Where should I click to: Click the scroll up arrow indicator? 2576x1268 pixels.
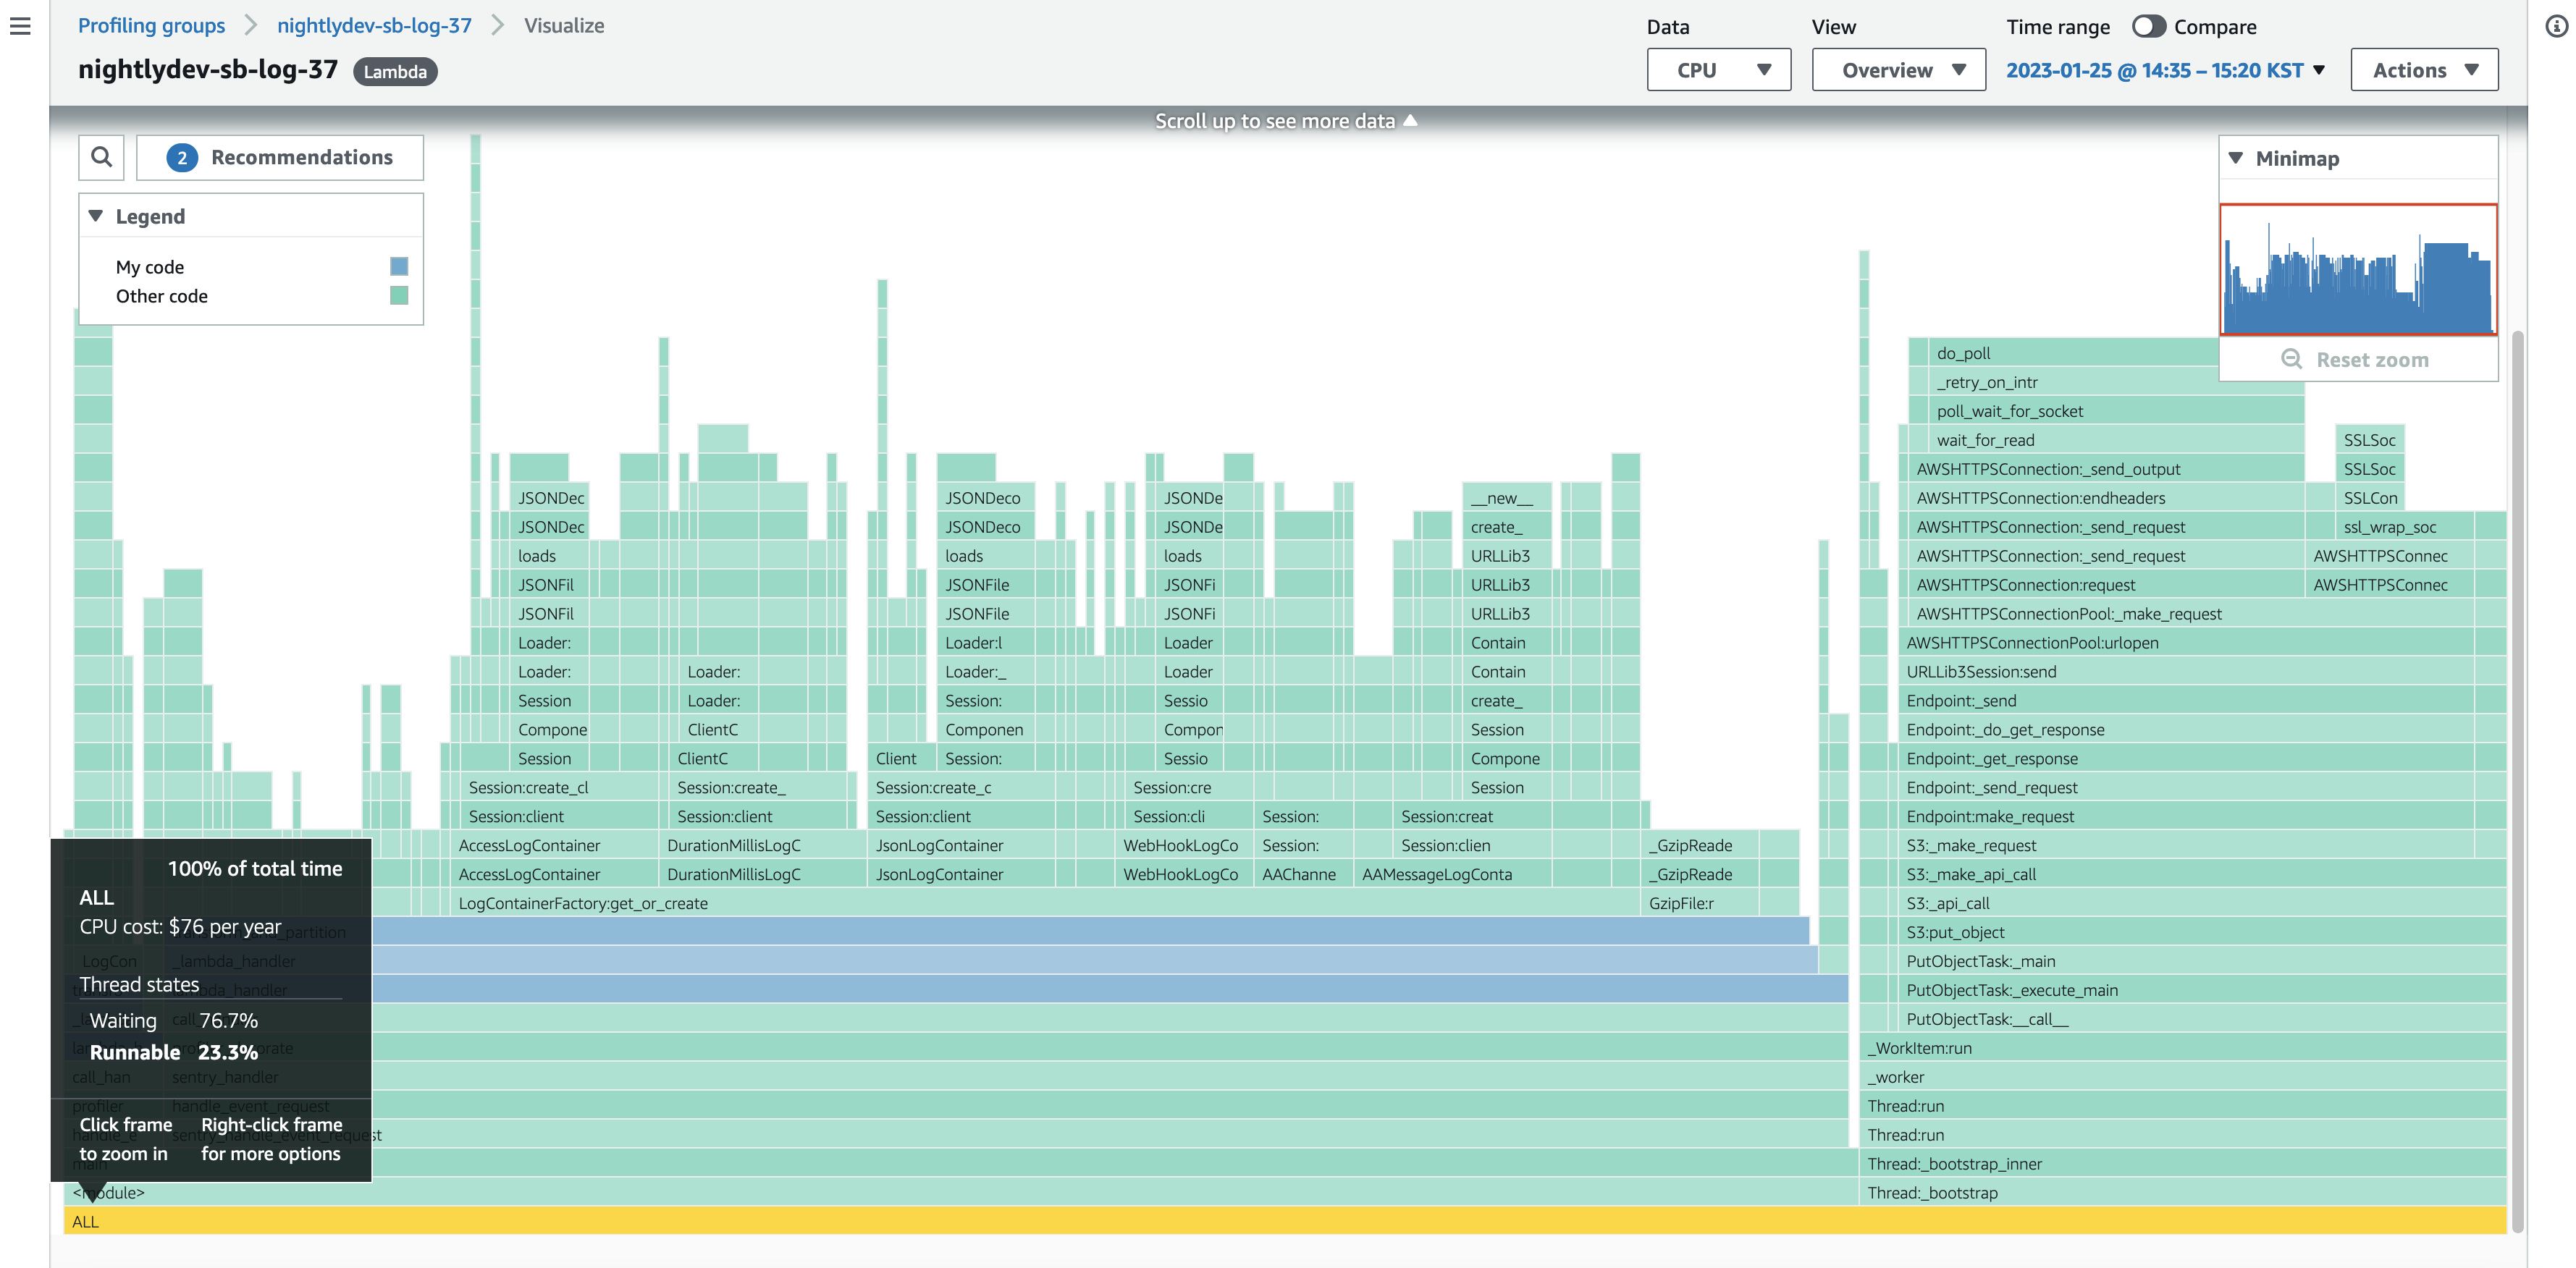pyautogui.click(x=1410, y=121)
